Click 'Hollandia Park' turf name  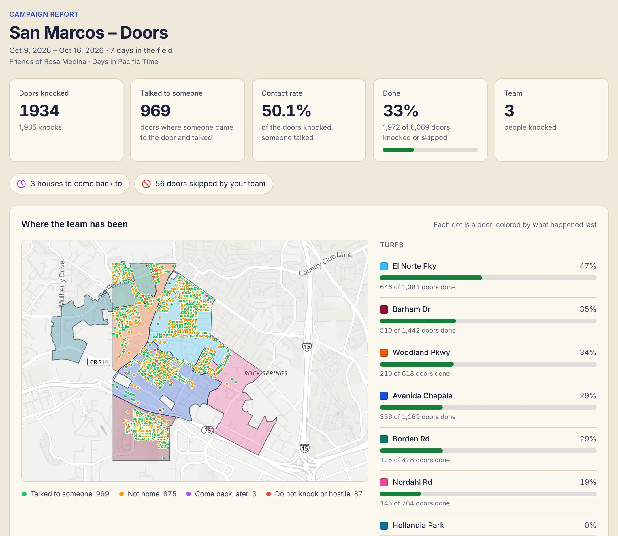point(418,526)
